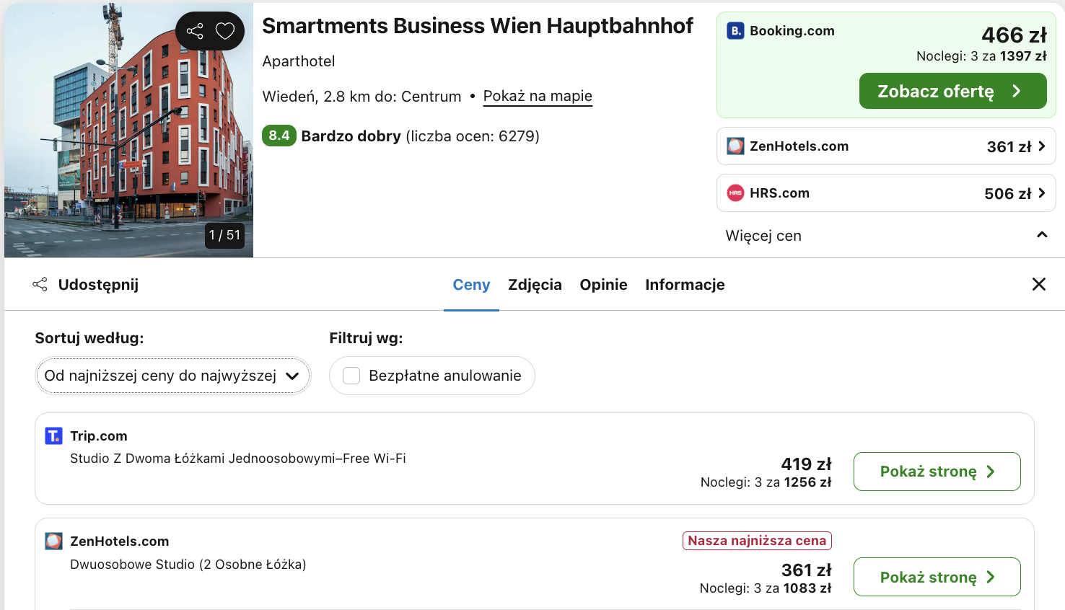This screenshot has width=1065, height=610.
Task: Open sort dropdown Od najniższej ceny
Action: (x=173, y=376)
